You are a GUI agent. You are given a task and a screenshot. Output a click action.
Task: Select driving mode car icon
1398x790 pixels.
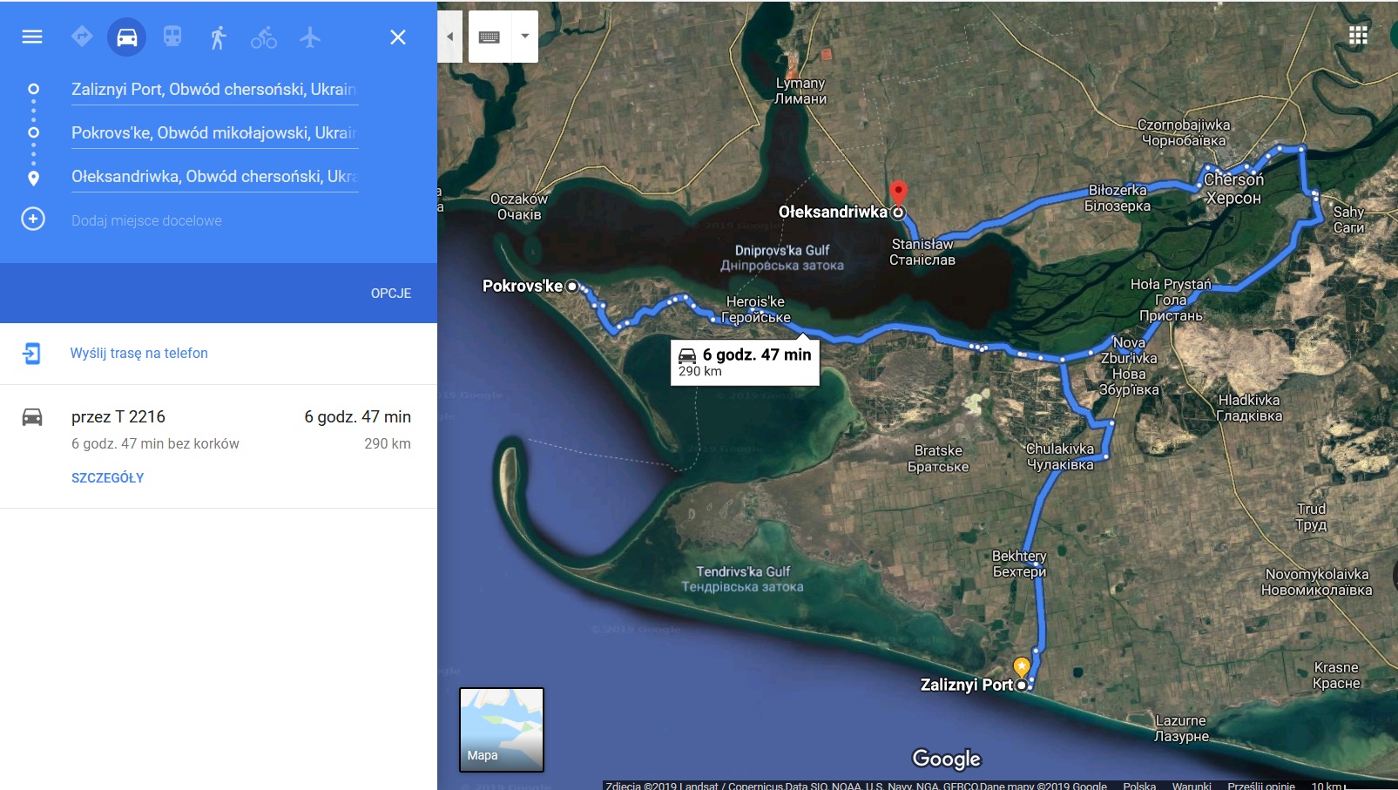pos(127,37)
